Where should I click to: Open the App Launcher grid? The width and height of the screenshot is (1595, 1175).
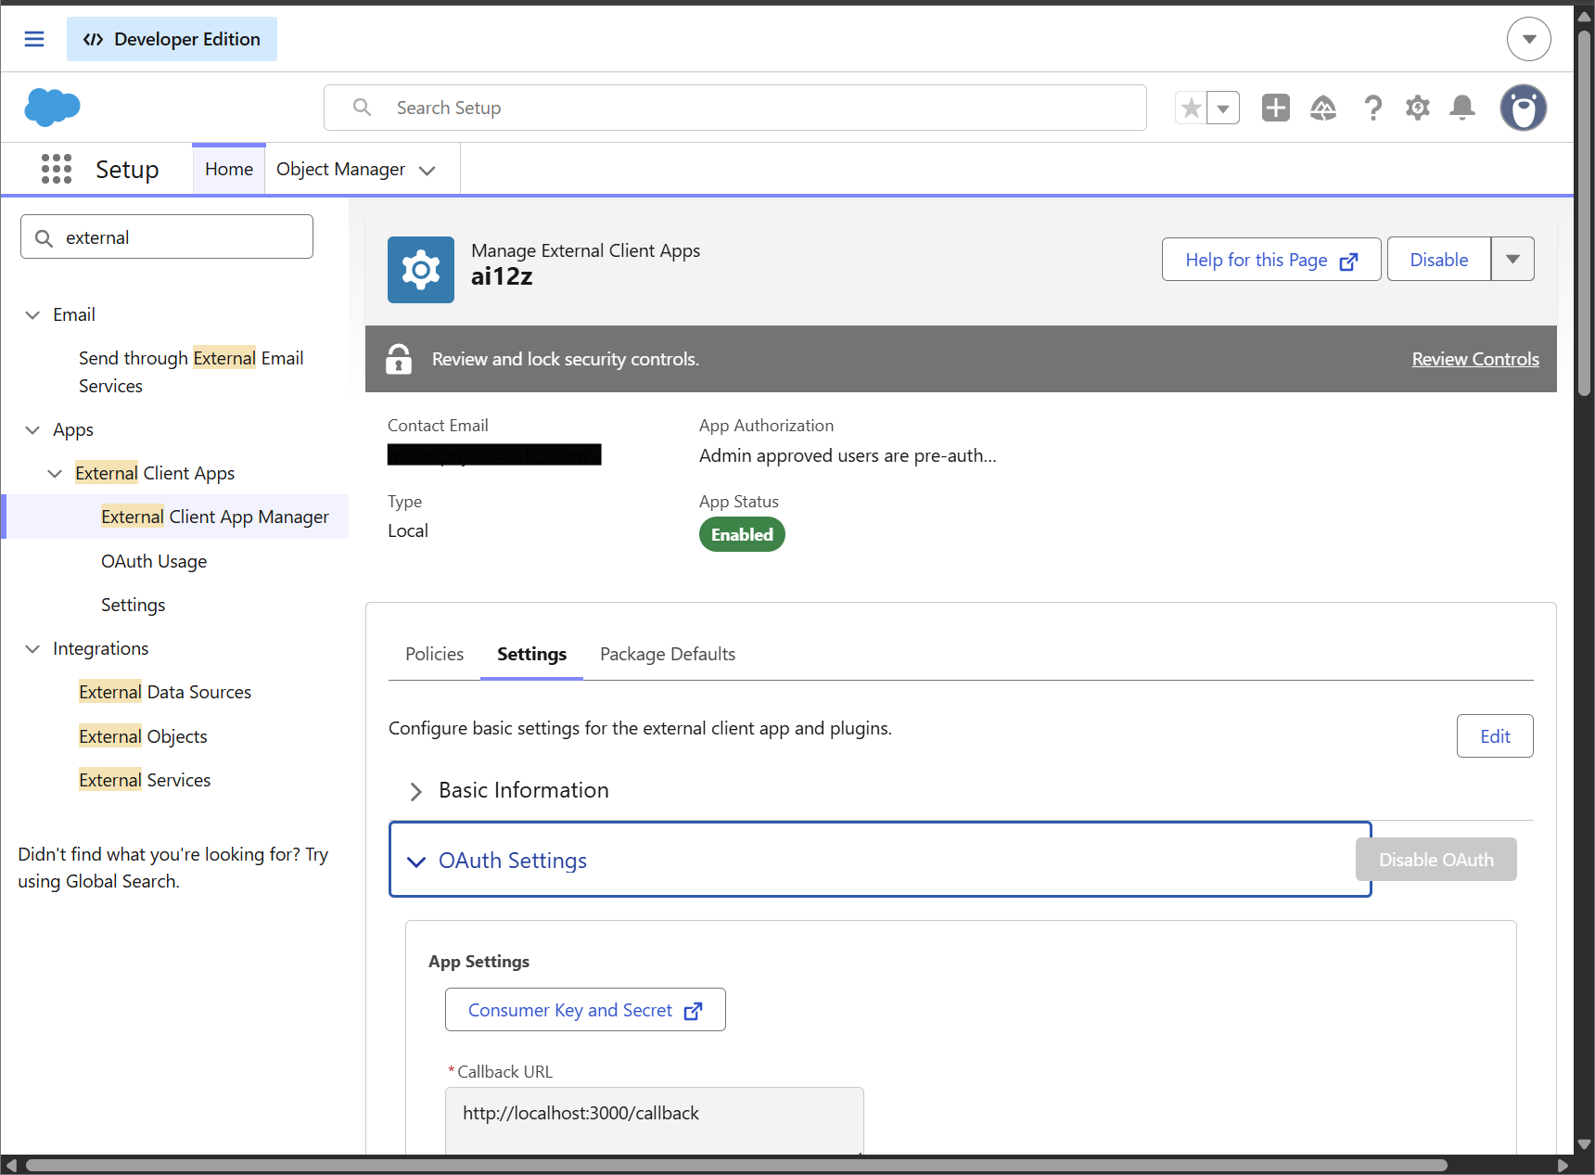click(57, 169)
